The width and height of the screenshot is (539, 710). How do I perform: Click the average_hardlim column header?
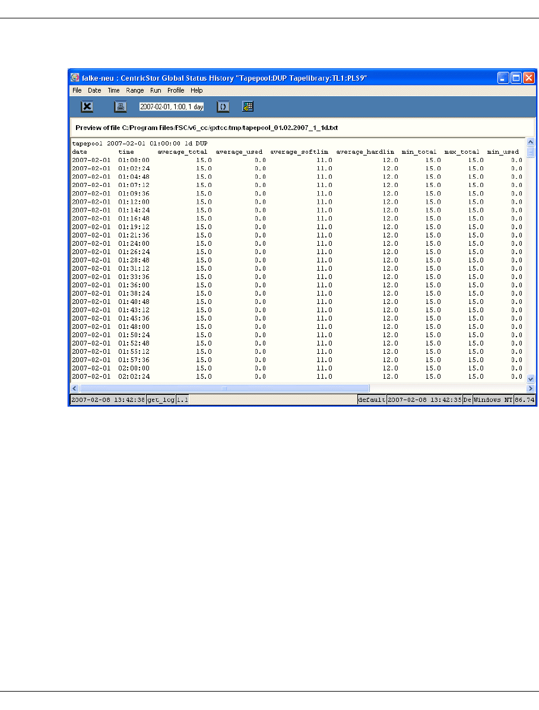pos(365,152)
